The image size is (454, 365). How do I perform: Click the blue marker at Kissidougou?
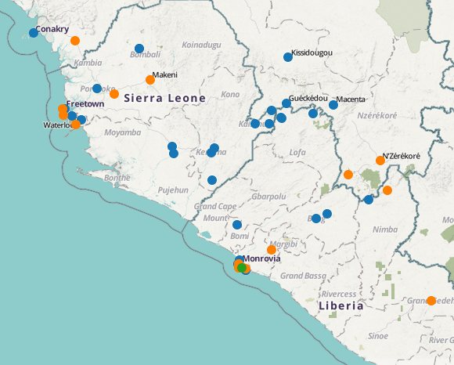click(x=288, y=57)
